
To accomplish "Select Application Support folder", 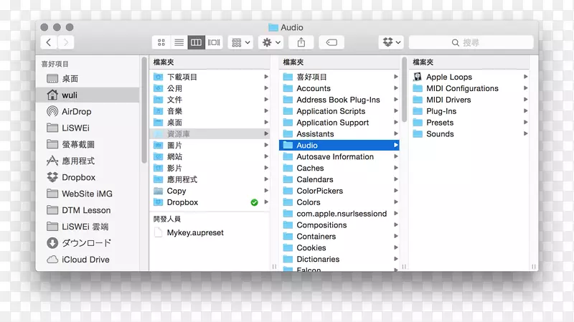I will tap(339, 123).
